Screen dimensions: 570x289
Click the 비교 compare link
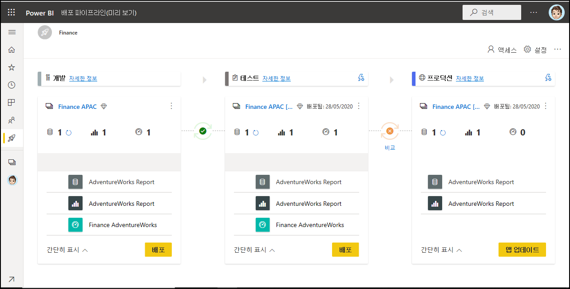pyautogui.click(x=390, y=148)
